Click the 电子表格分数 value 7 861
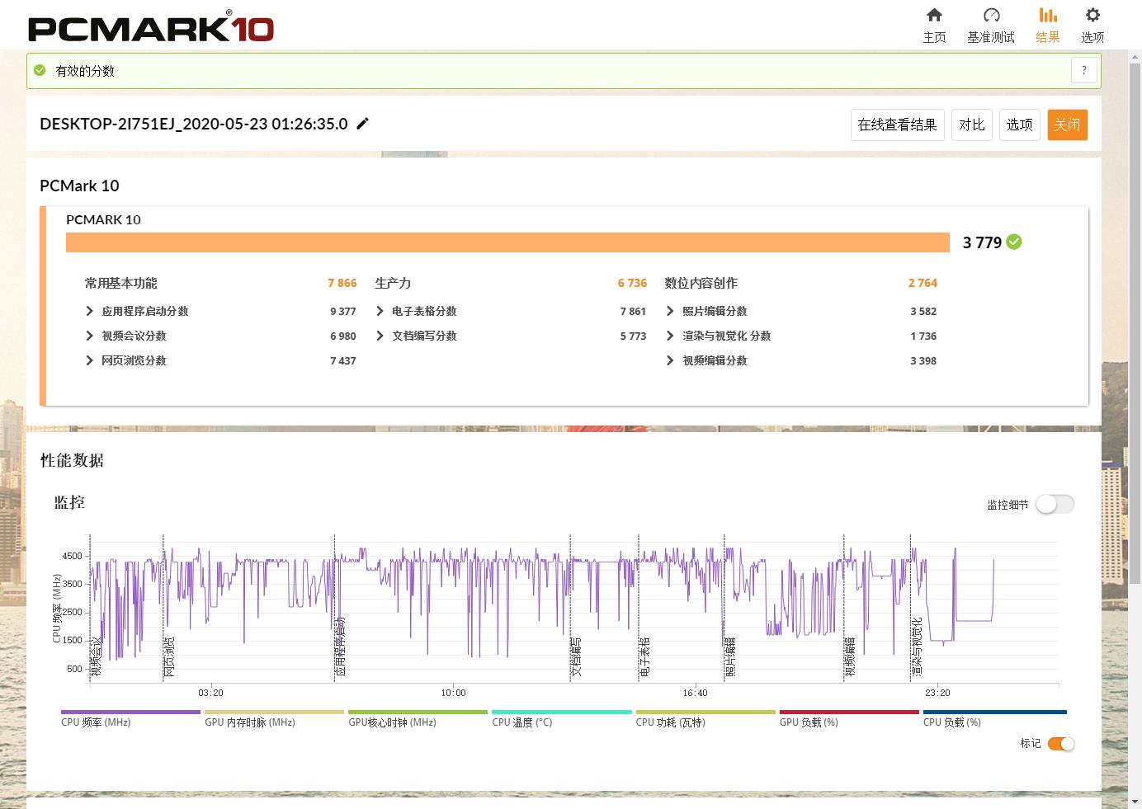1142x809 pixels. coord(633,311)
